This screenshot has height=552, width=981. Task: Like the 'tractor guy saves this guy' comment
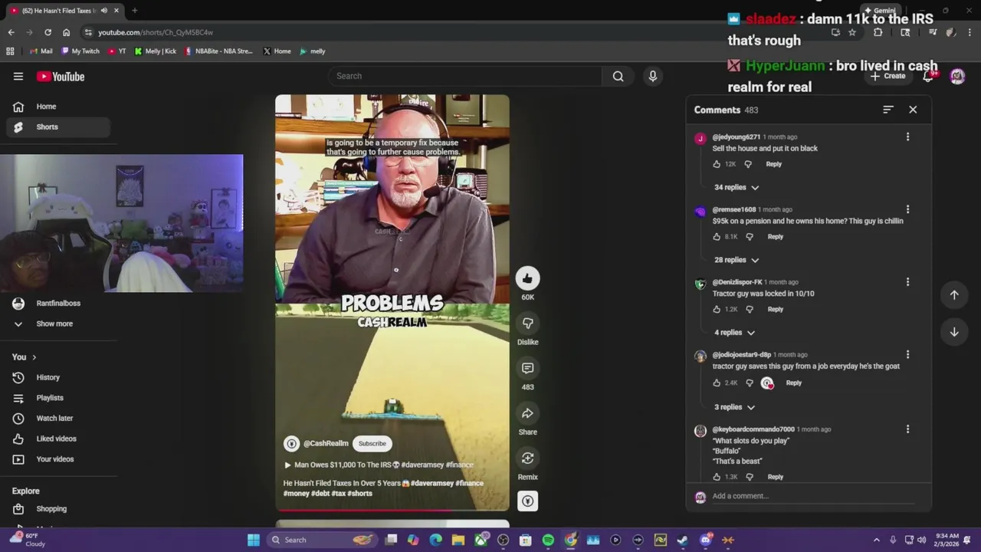[x=717, y=383]
